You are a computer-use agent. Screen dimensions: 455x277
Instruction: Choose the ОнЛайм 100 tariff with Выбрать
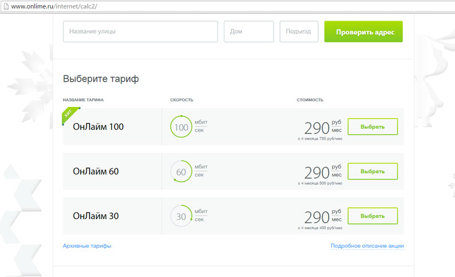tap(372, 126)
